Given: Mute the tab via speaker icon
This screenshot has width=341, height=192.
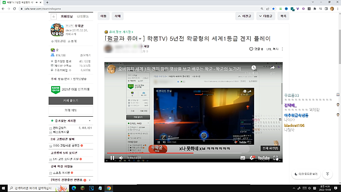Looking at the screenshot, I should tap(37, 3).
